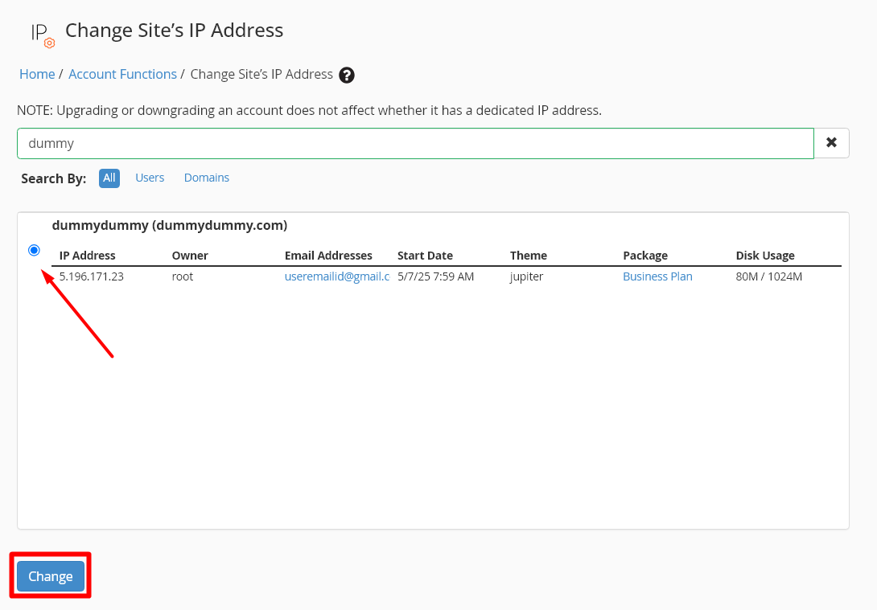
Task: Select the dummydummy account radio button
Action: click(x=34, y=250)
